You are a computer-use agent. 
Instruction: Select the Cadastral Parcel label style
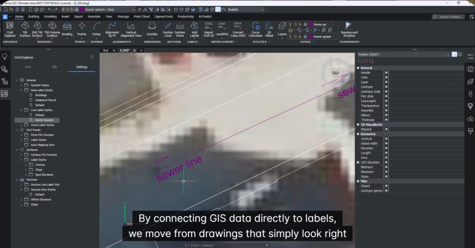click(45, 100)
